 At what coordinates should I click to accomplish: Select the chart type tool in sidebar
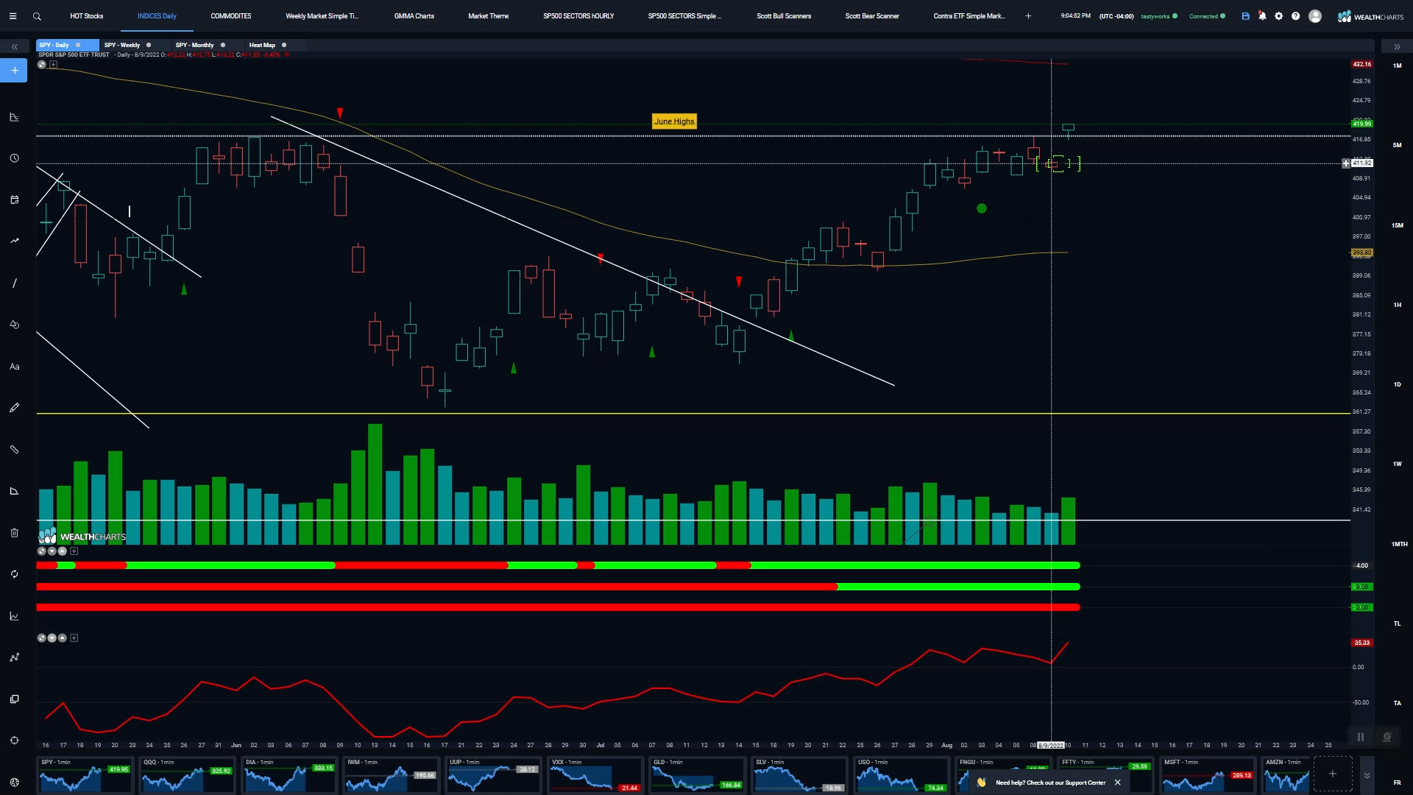(14, 117)
